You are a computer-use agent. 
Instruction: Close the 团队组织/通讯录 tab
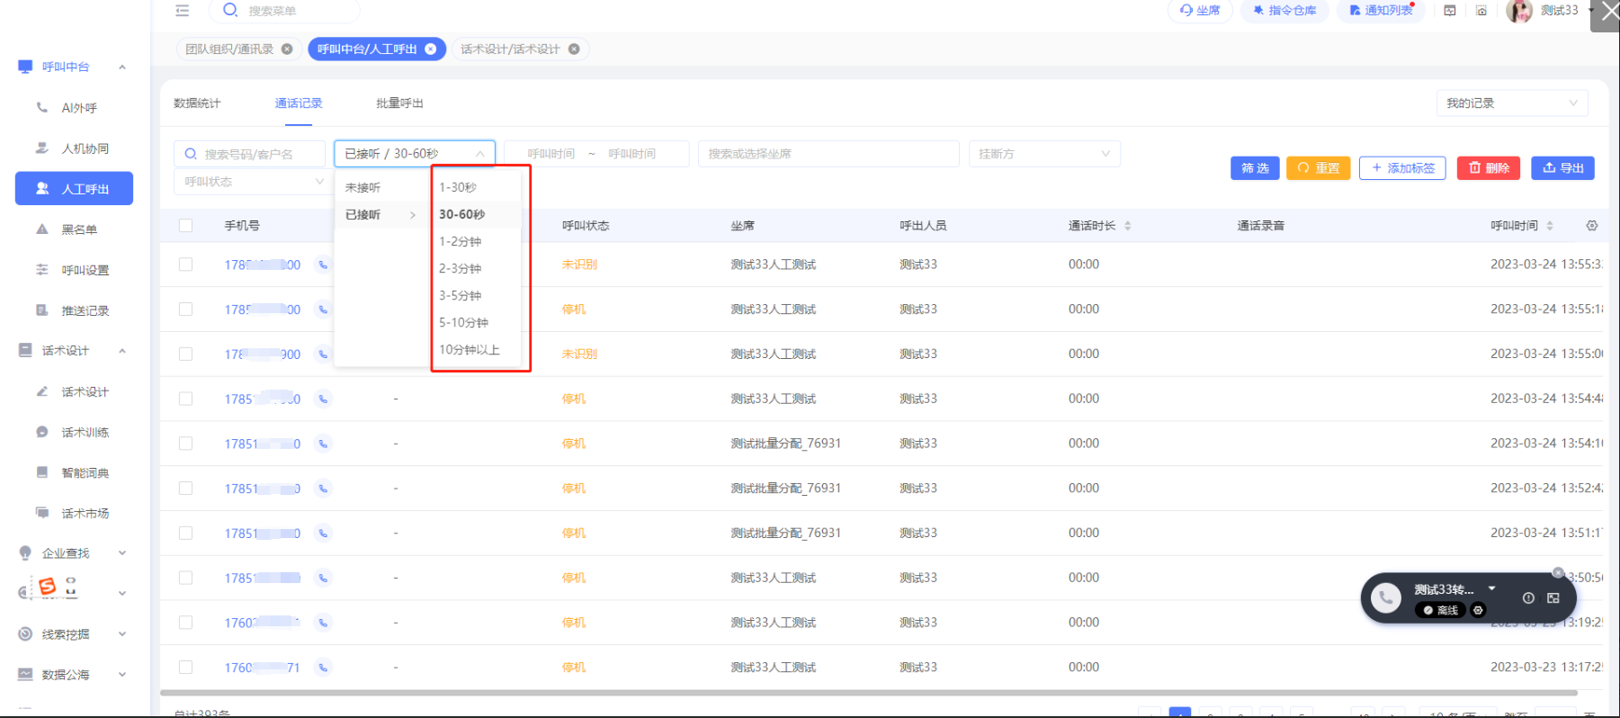(287, 49)
